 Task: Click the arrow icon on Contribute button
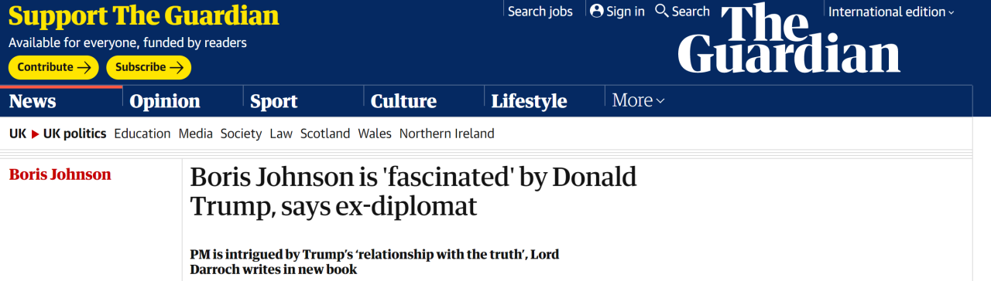pos(84,67)
